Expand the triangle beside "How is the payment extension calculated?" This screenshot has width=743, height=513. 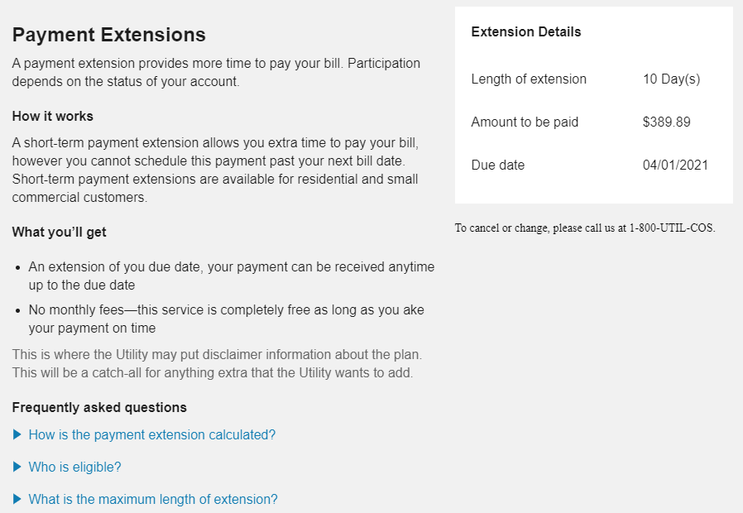click(17, 434)
